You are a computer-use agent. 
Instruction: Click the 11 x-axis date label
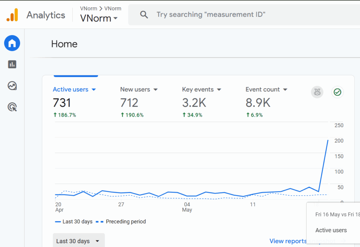tap(252, 204)
